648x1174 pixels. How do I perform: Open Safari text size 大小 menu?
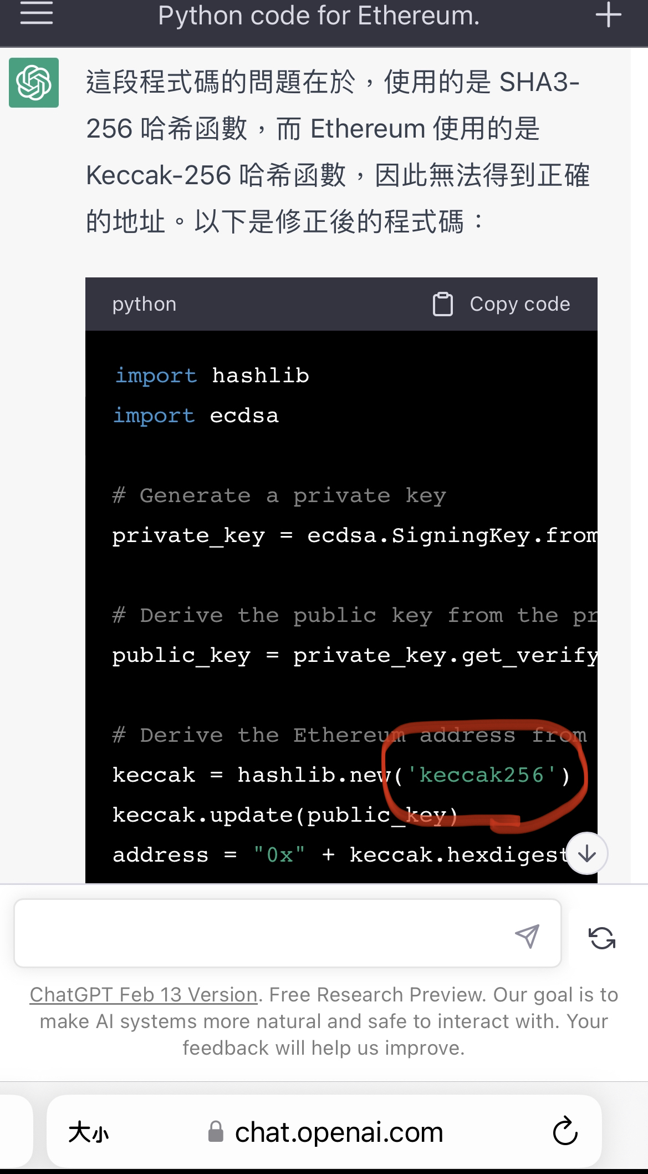point(89,1132)
